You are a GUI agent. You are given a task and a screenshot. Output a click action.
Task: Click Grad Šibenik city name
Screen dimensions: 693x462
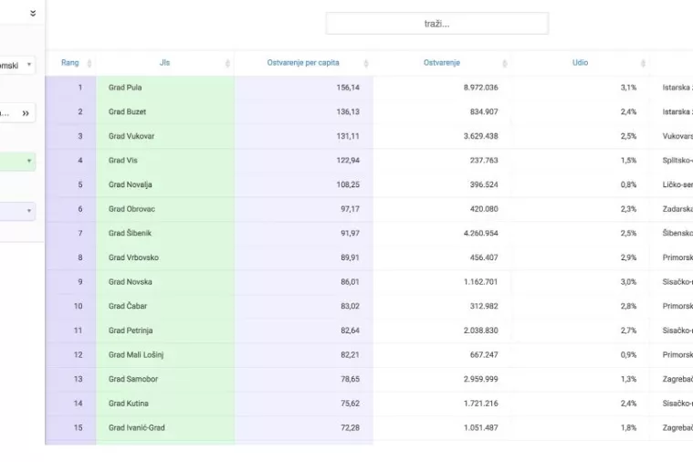pyautogui.click(x=130, y=233)
